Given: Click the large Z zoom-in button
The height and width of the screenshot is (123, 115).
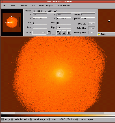Looking at the screenshot, I should click(49, 33).
